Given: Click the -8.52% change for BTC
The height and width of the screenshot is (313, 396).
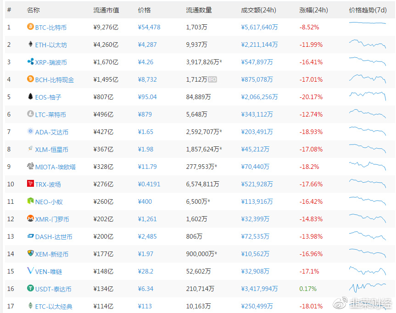Looking at the screenshot, I should (x=309, y=27).
